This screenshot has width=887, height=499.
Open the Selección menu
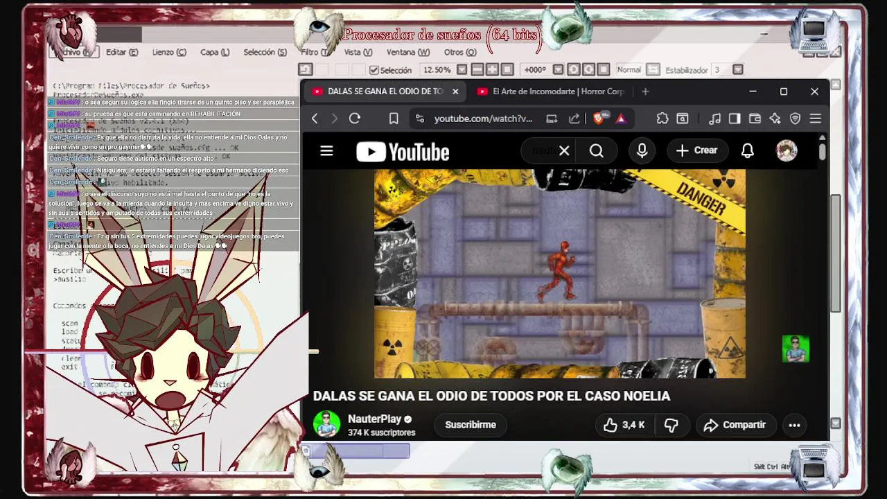[265, 52]
